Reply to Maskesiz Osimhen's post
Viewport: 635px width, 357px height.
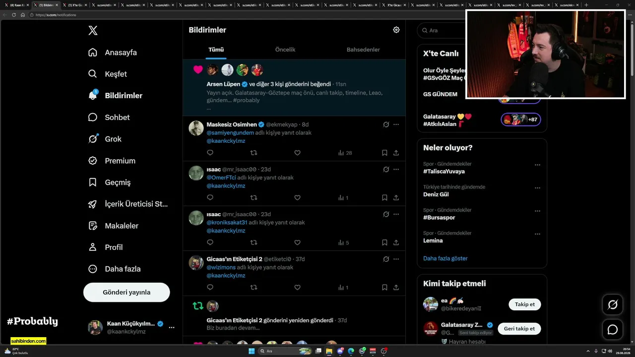click(x=210, y=153)
